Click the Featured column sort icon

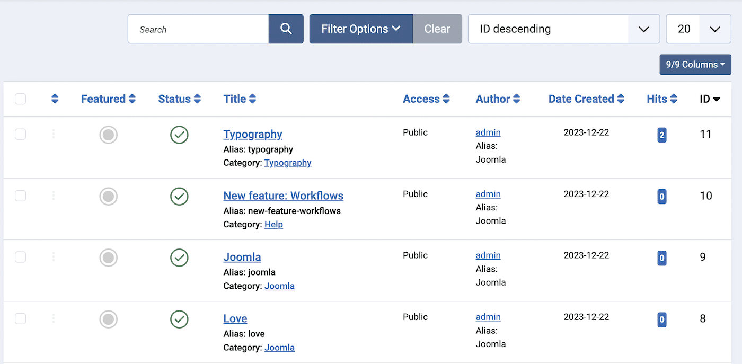pos(132,99)
